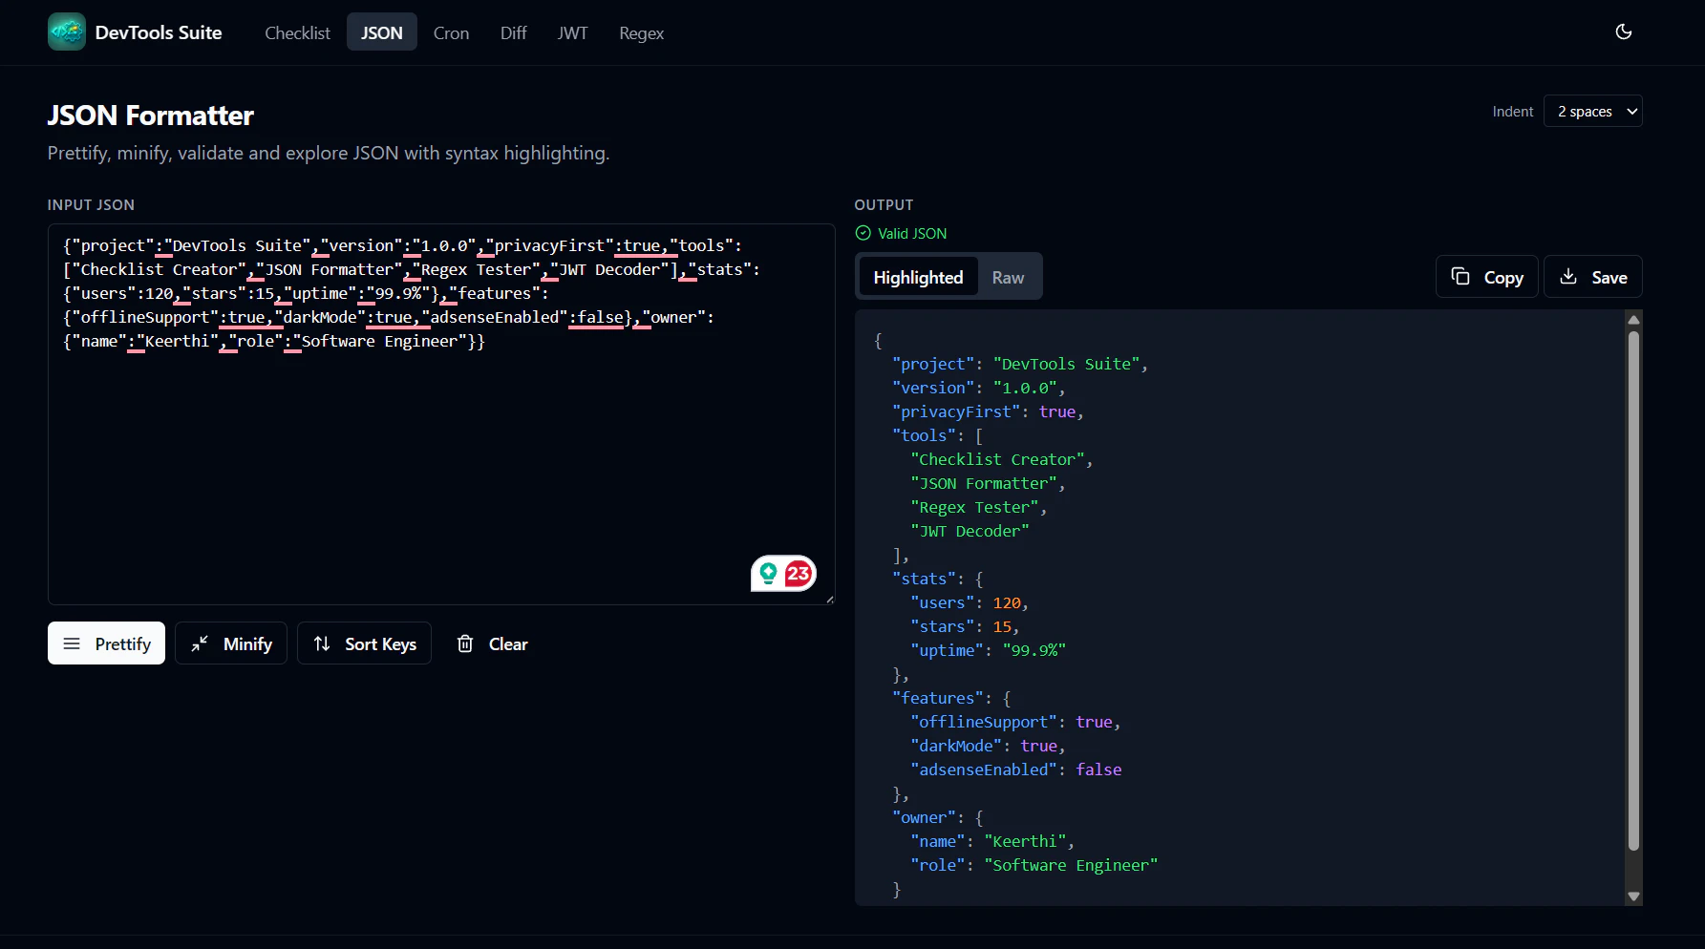
Task: Toggle dark mode moon icon
Action: [1623, 32]
